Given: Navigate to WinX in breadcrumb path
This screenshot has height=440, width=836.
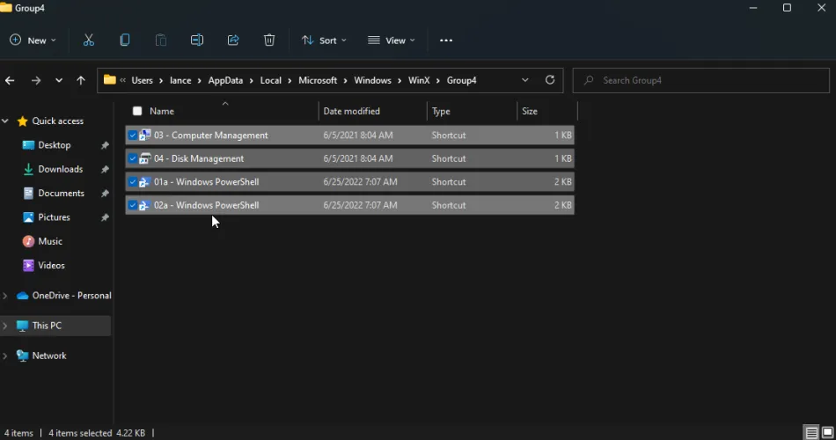Looking at the screenshot, I should coord(418,80).
